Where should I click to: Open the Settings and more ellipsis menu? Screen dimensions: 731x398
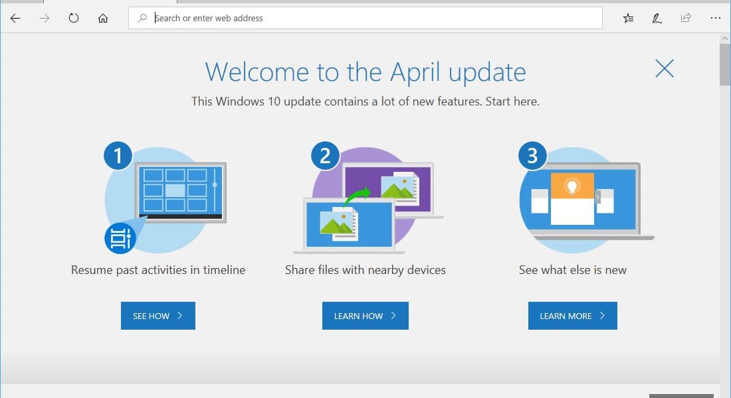tap(716, 18)
